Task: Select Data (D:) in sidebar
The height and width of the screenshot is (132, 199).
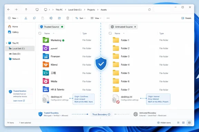Action: [x=15, y=54]
